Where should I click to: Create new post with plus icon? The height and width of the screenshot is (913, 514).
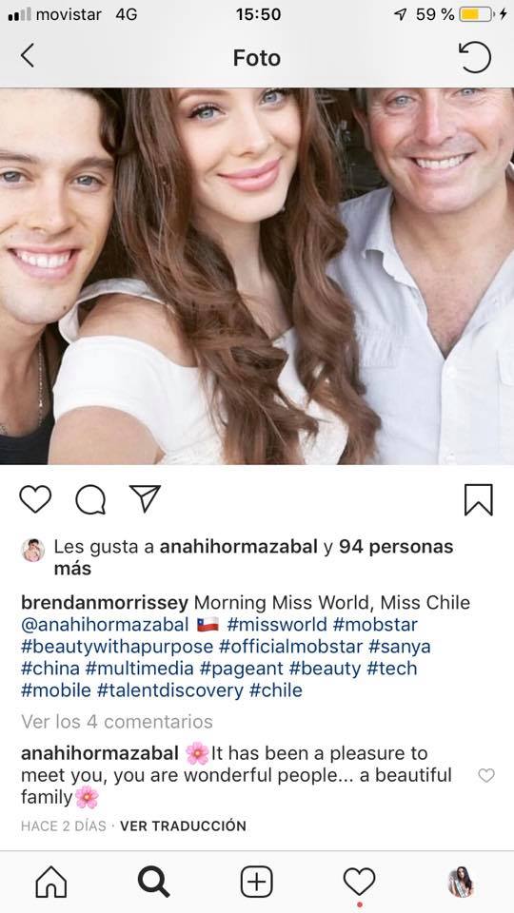click(256, 882)
